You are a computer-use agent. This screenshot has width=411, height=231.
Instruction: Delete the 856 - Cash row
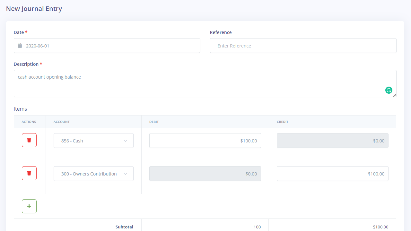[x=29, y=140]
